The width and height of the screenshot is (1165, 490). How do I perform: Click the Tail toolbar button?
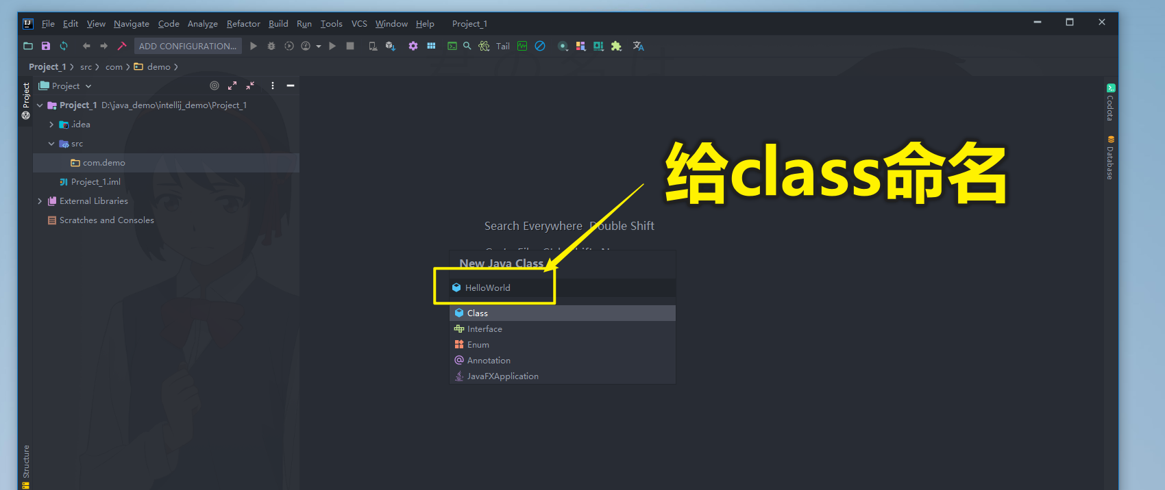coord(503,46)
